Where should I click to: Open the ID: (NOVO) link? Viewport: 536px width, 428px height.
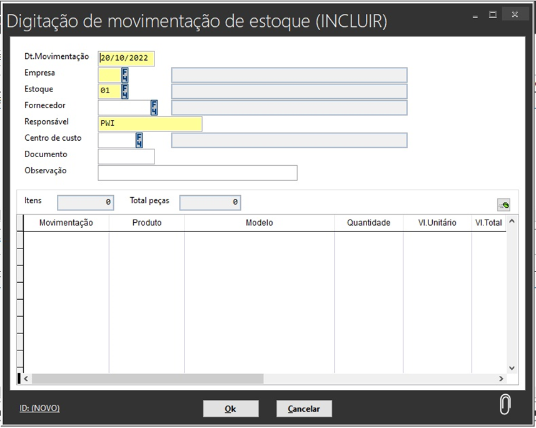(x=39, y=408)
